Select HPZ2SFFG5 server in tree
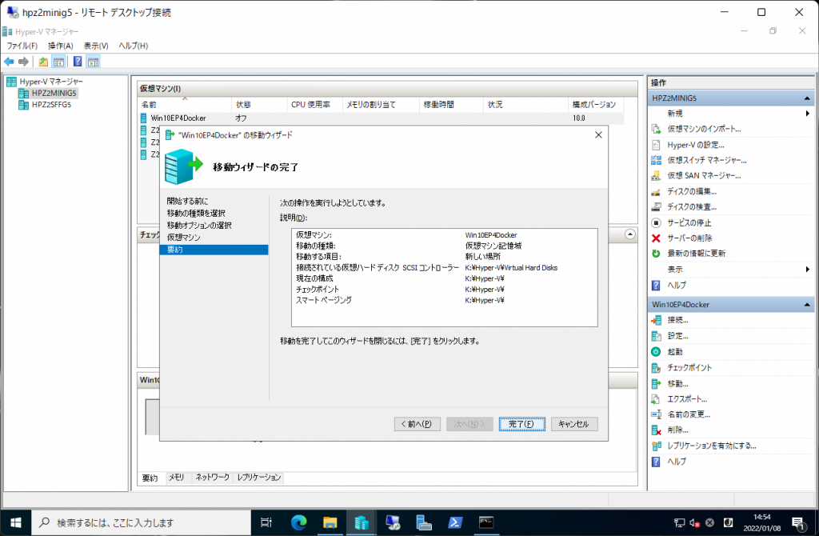 click(x=51, y=105)
